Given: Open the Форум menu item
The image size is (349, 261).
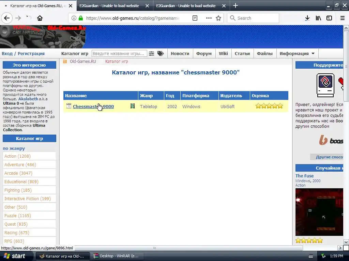Looking at the screenshot, I should click(x=204, y=53).
